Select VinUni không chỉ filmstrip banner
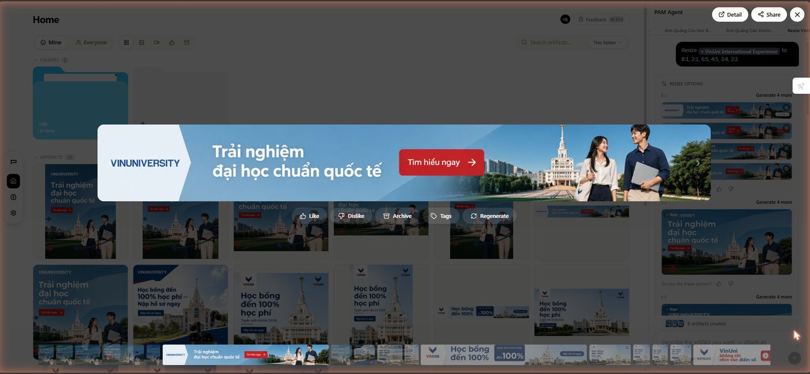The width and height of the screenshot is (810, 374). (732, 355)
